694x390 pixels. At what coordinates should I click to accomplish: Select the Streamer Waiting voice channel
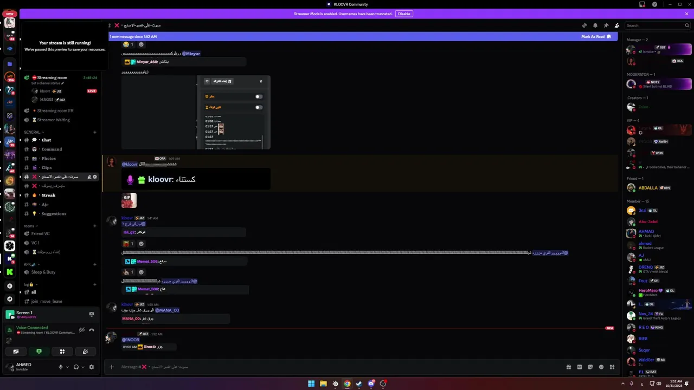(60, 120)
